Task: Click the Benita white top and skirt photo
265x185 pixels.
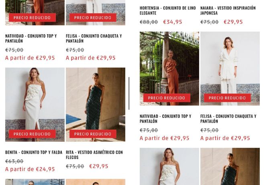Action: coord(35,105)
